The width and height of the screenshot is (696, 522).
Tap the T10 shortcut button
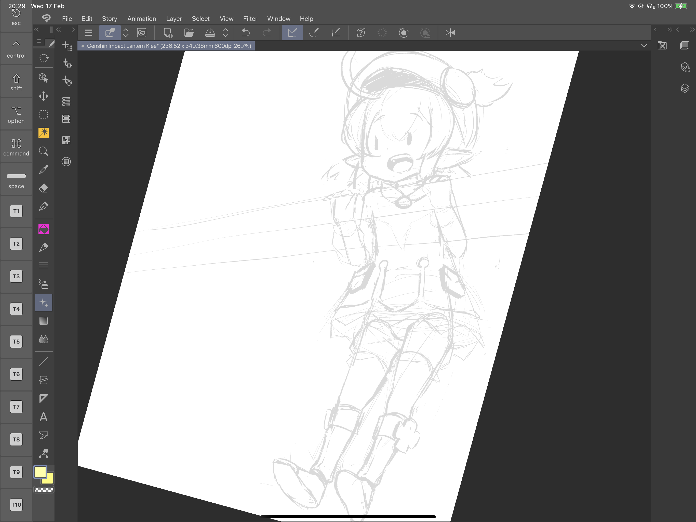[x=16, y=505]
